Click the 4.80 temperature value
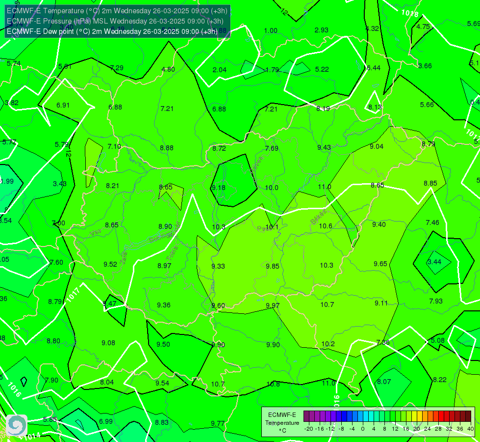This screenshot has width=480, height=442. click(168, 69)
